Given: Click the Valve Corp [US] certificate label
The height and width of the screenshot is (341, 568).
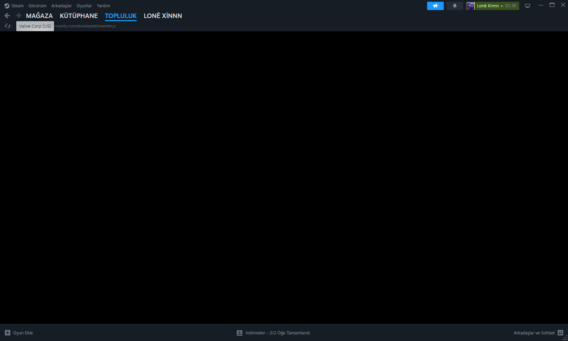Looking at the screenshot, I should [x=35, y=26].
